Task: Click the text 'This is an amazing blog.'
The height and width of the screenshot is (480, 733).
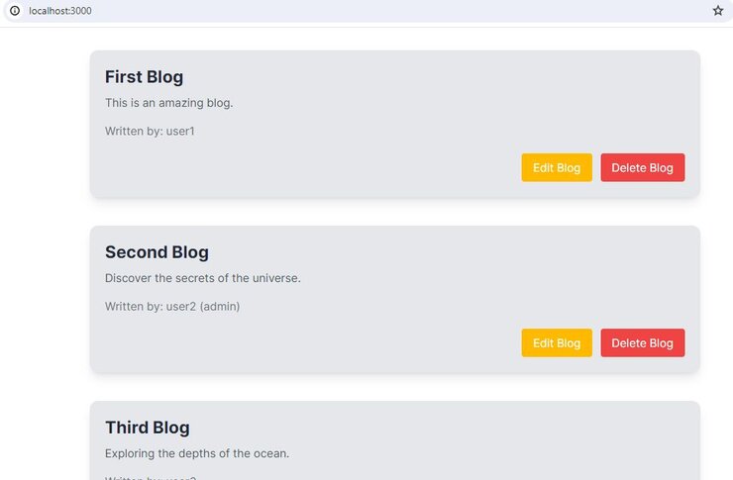Action: click(x=168, y=103)
